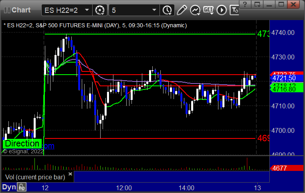Open the help question mark button

245,4
